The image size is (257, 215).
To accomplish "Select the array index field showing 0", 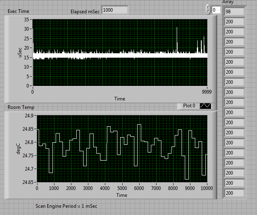I will click(216, 10).
